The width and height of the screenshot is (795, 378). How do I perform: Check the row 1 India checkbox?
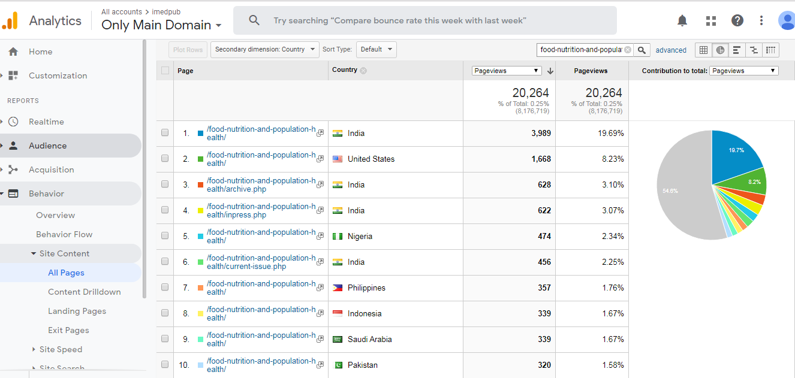coord(165,133)
